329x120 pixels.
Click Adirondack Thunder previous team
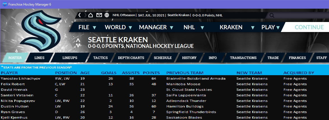[186, 101]
